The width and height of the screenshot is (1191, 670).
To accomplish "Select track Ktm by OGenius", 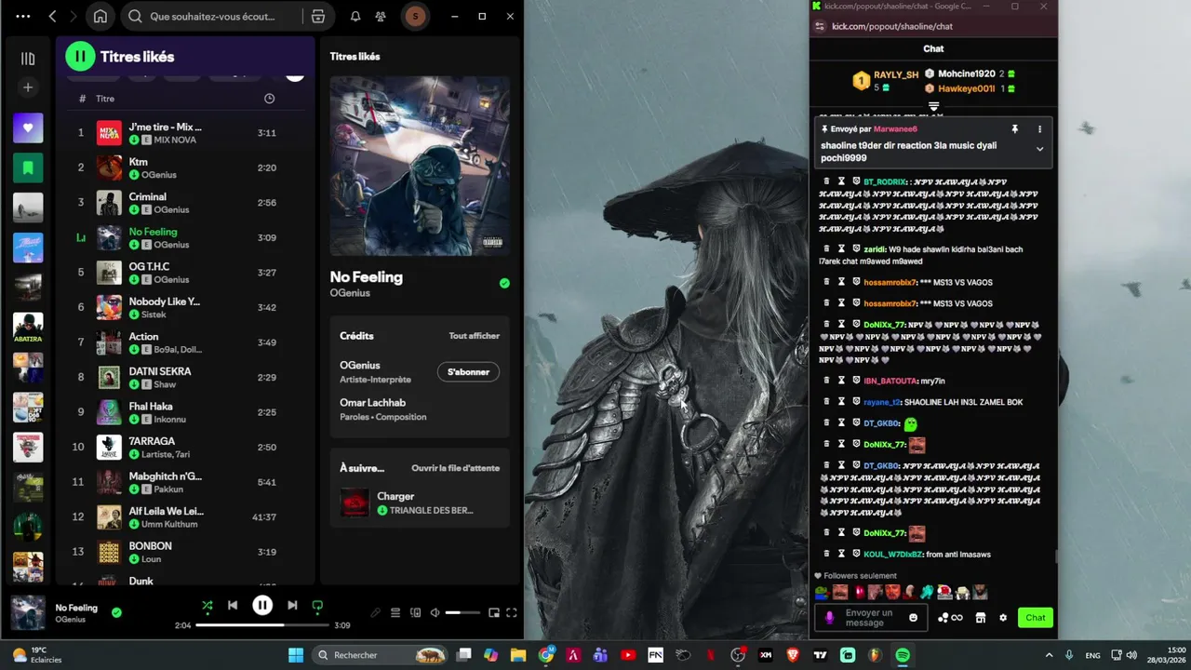I will tap(186, 167).
